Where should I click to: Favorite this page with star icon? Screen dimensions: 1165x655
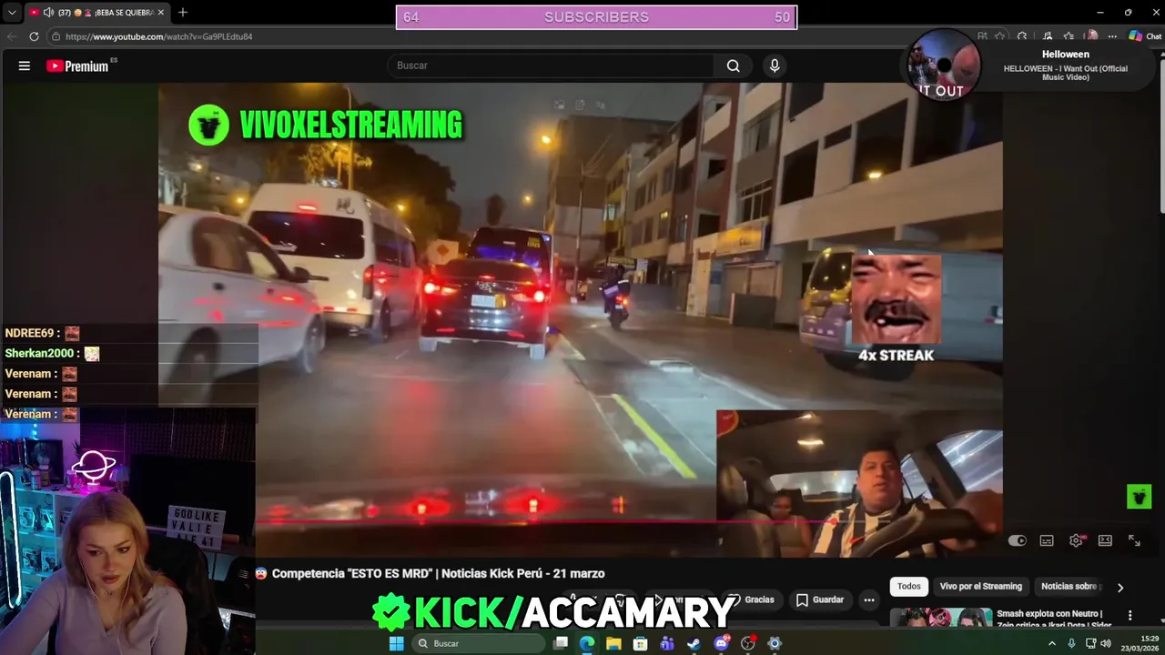(x=999, y=36)
